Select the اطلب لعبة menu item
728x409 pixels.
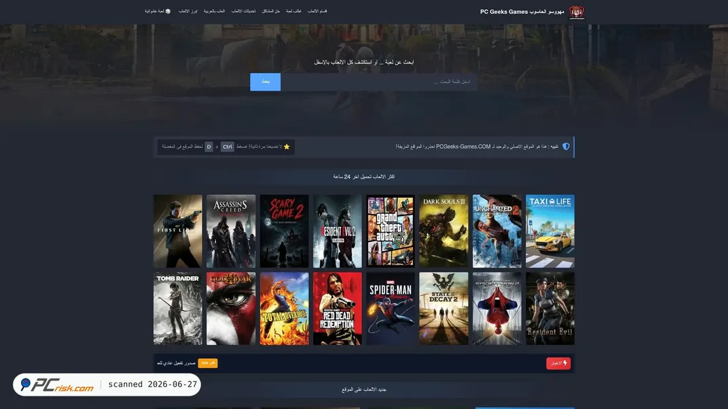[293, 11]
